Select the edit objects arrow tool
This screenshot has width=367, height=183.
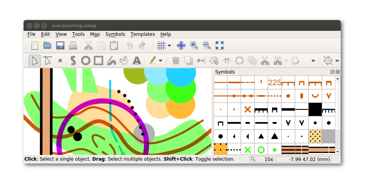pyautogui.click(x=35, y=61)
